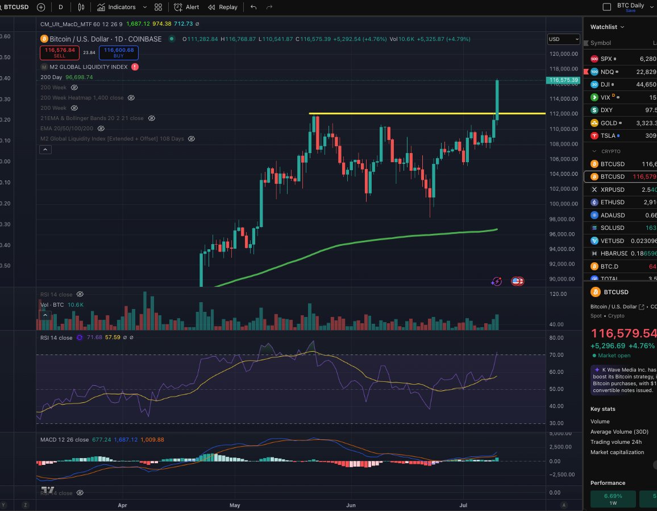Open the multi-chart layout grid icon
The height and width of the screenshot is (511, 657).
coord(158,7)
